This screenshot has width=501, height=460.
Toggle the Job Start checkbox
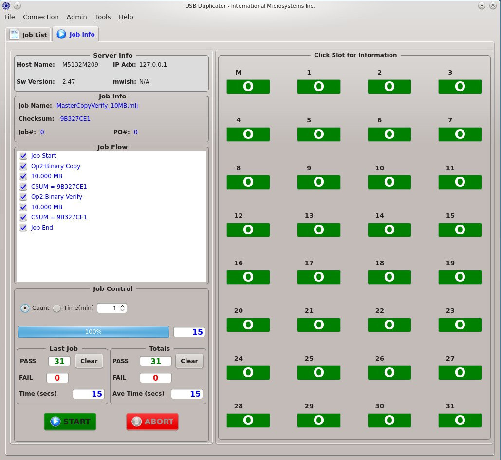tap(23, 156)
